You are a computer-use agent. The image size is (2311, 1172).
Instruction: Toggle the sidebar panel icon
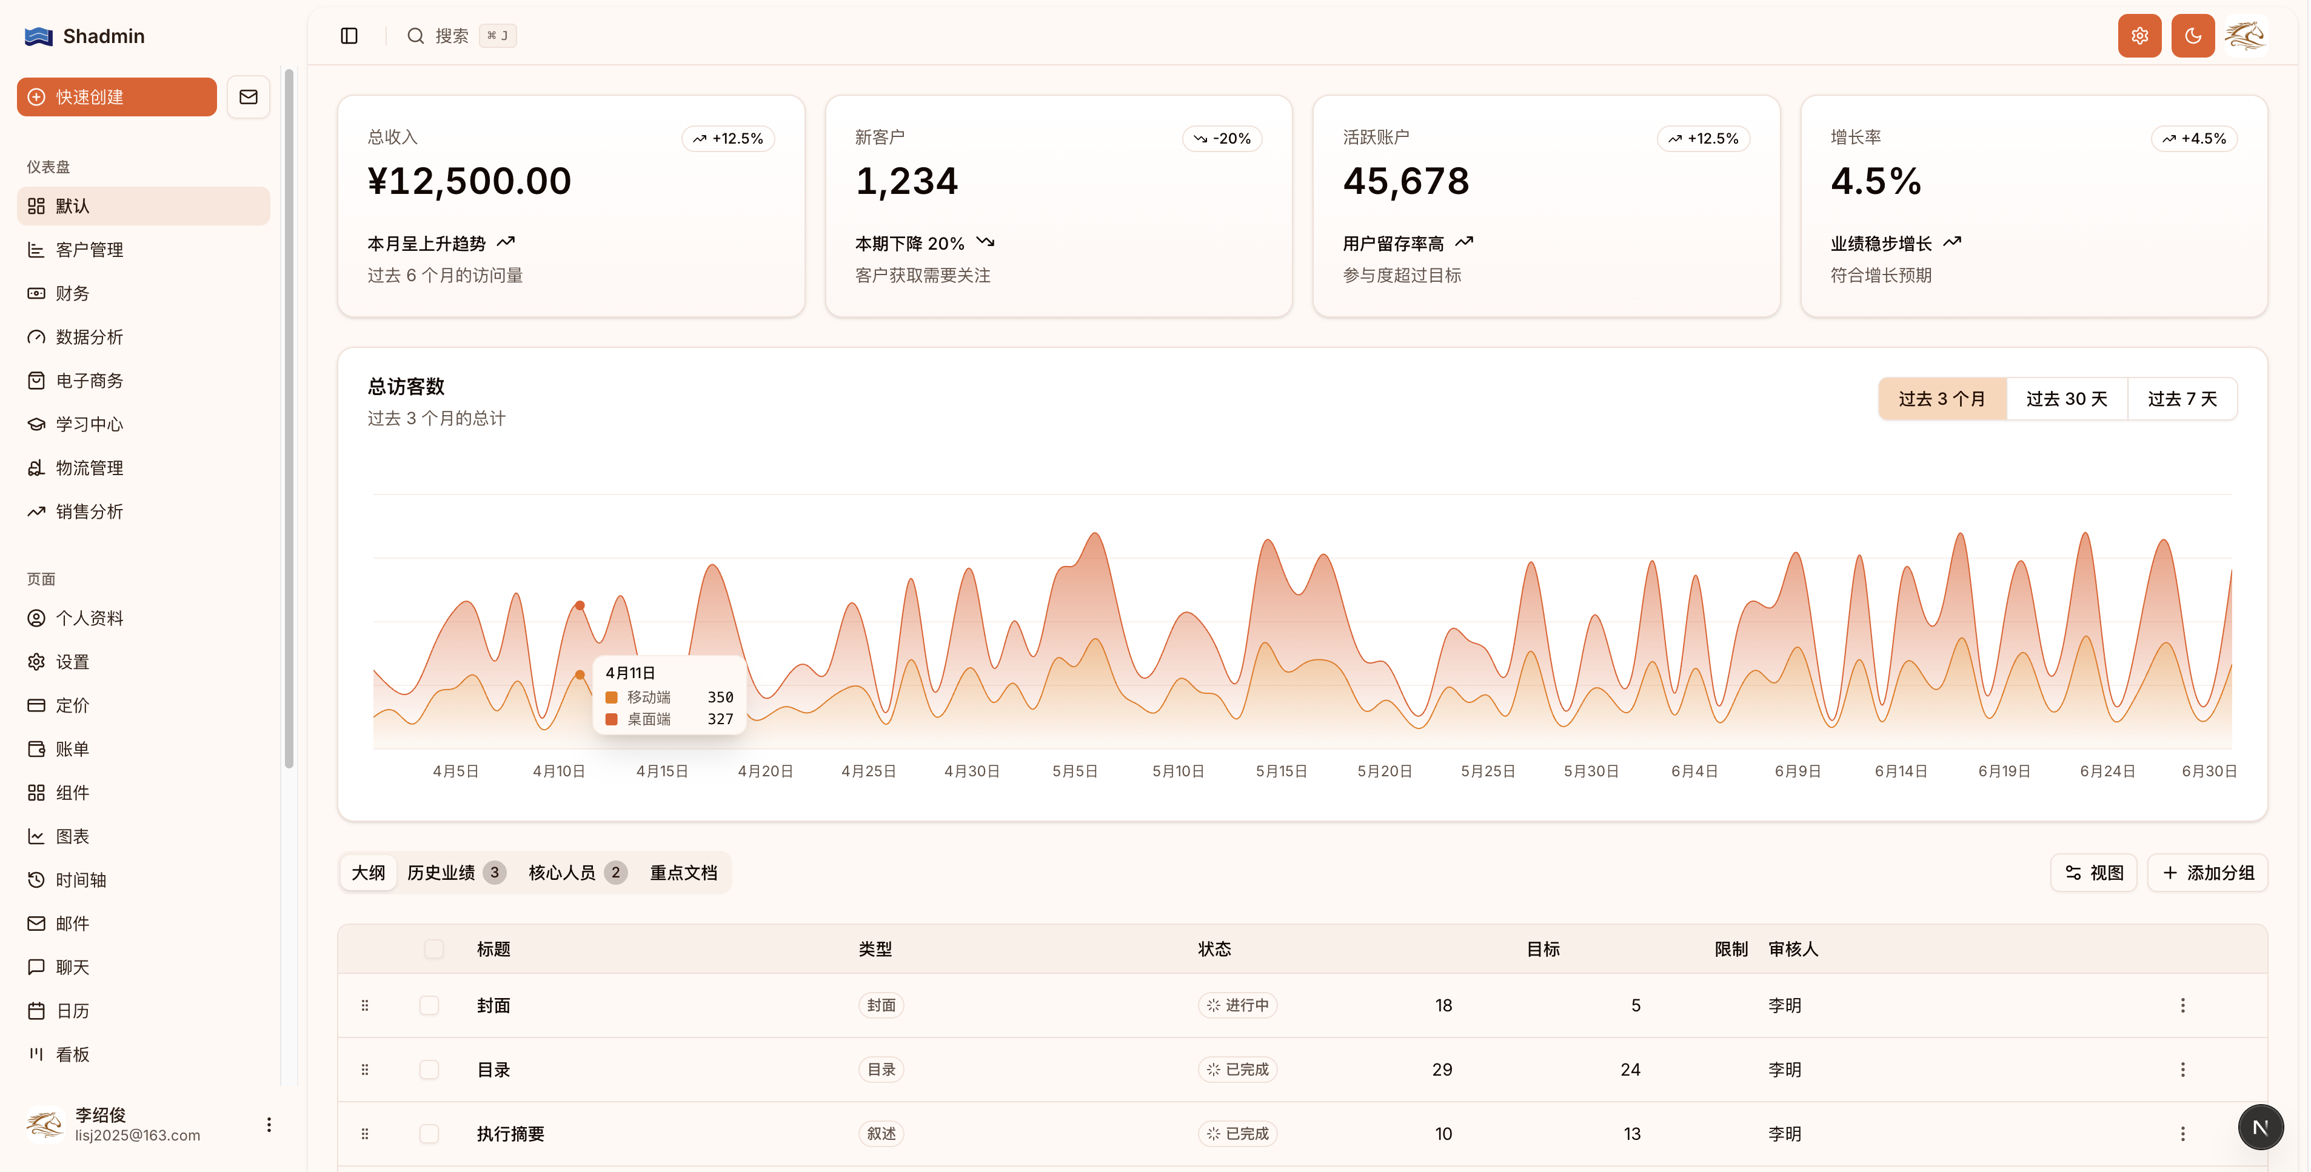pos(349,36)
